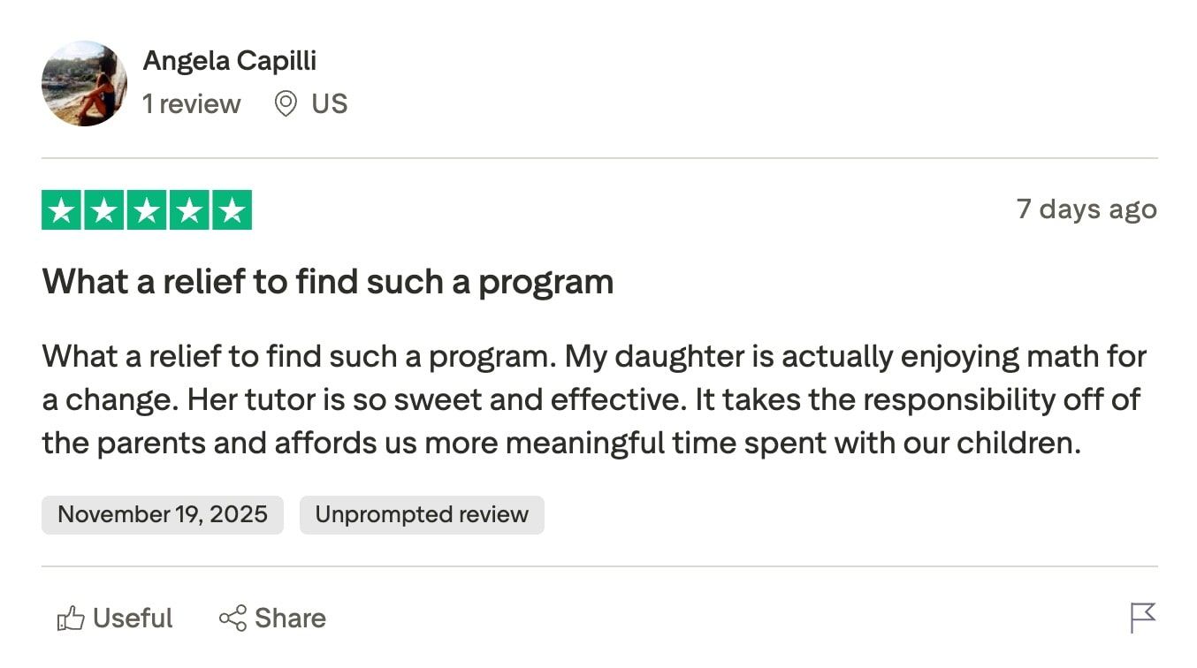This screenshot has width=1197, height=668.
Task: Click the reviewer name Angela Capilli
Action: tap(230, 60)
